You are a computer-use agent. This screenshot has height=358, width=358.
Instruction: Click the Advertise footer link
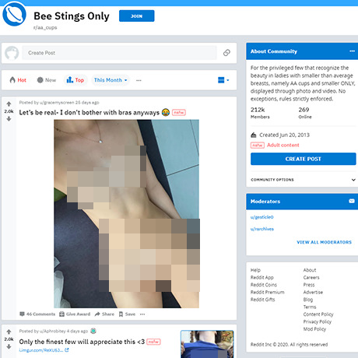tap(313, 293)
